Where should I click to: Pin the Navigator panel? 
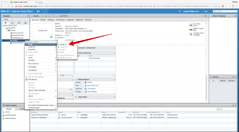[28, 16]
